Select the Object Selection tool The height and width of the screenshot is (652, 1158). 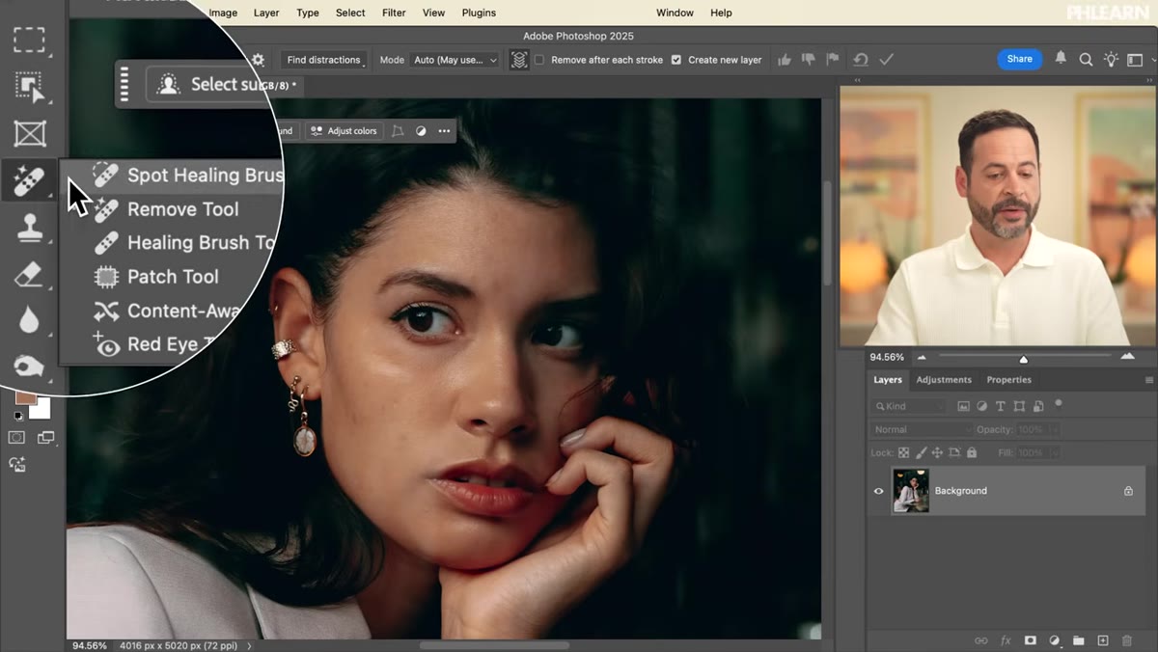pyautogui.click(x=29, y=87)
